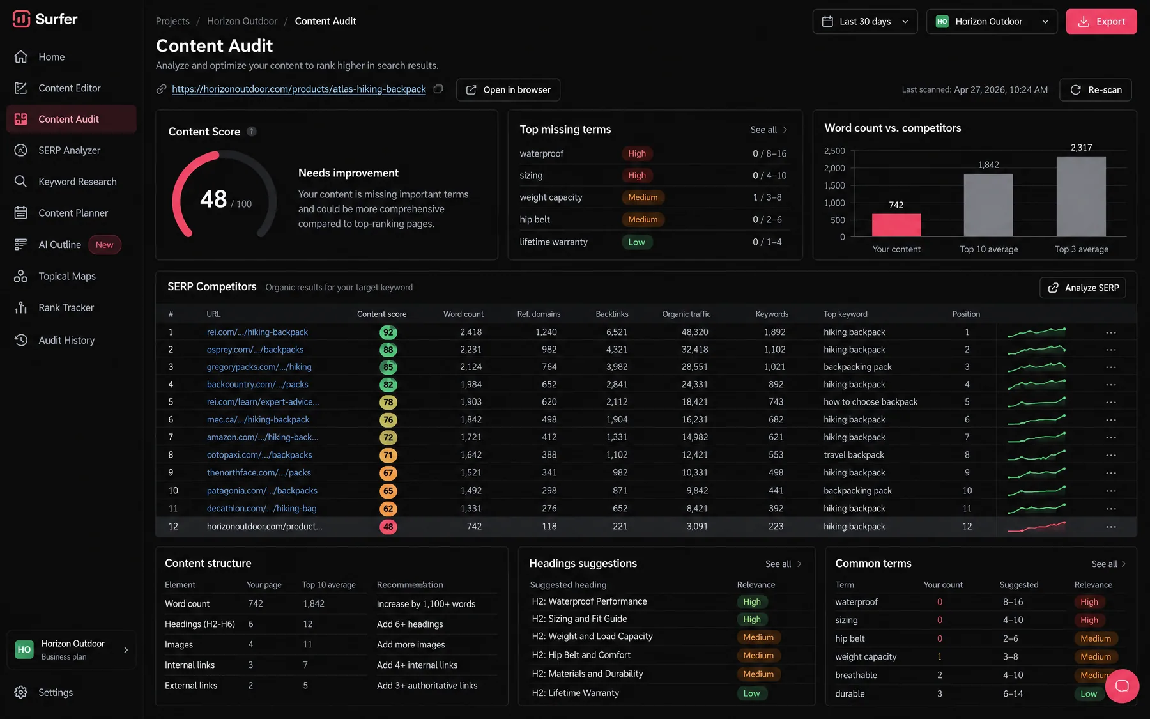Click the breathable row in Common terms
Image resolution: width=1150 pixels, height=719 pixels.
980,676
